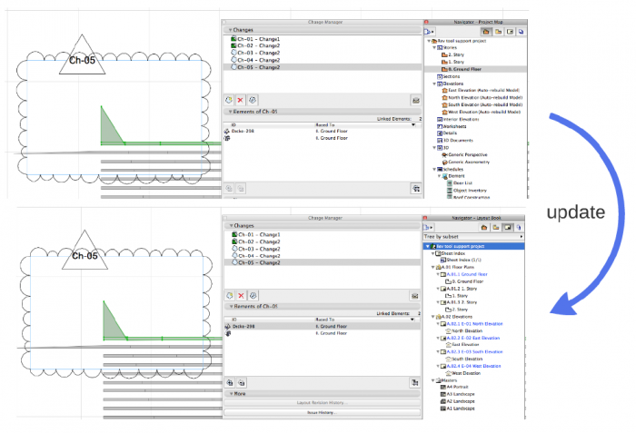Select Worksheets in the Project Map
Viewport: 636px width, 433px height.
pyautogui.click(x=452, y=126)
